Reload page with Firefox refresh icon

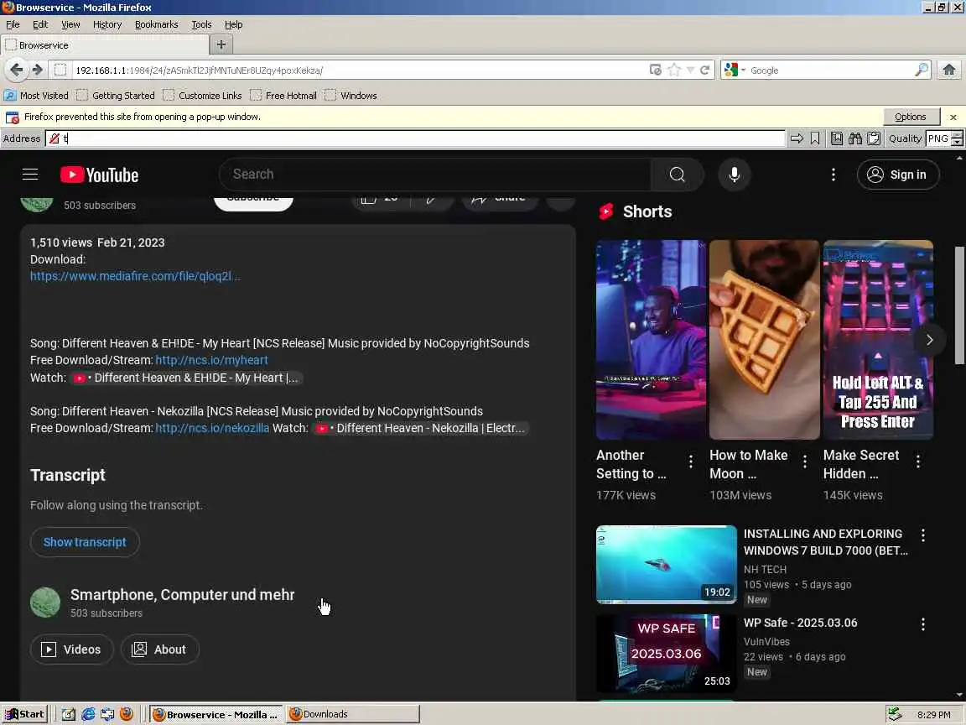pos(704,70)
